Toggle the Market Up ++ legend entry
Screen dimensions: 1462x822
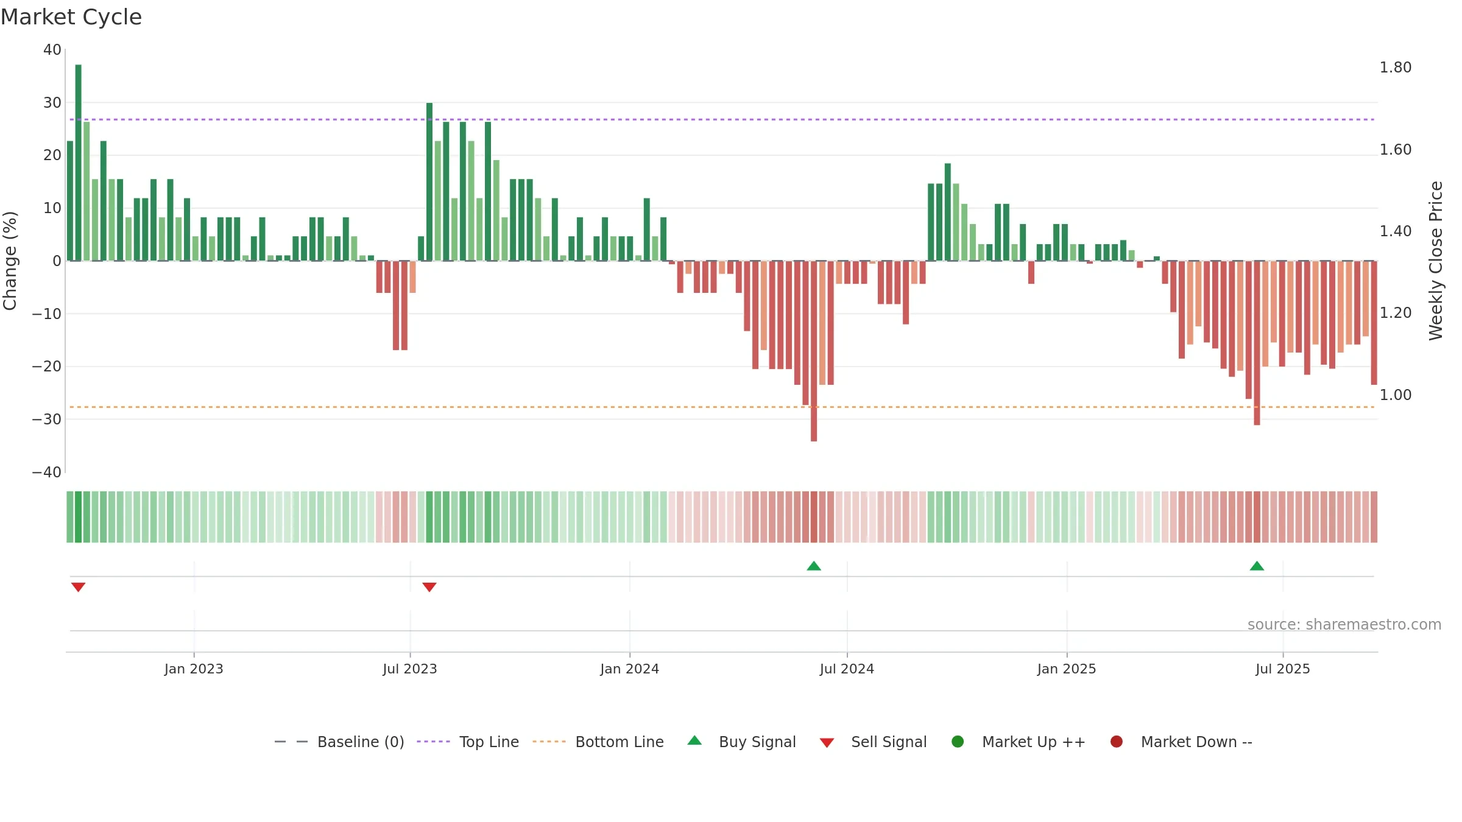pyautogui.click(x=1019, y=742)
